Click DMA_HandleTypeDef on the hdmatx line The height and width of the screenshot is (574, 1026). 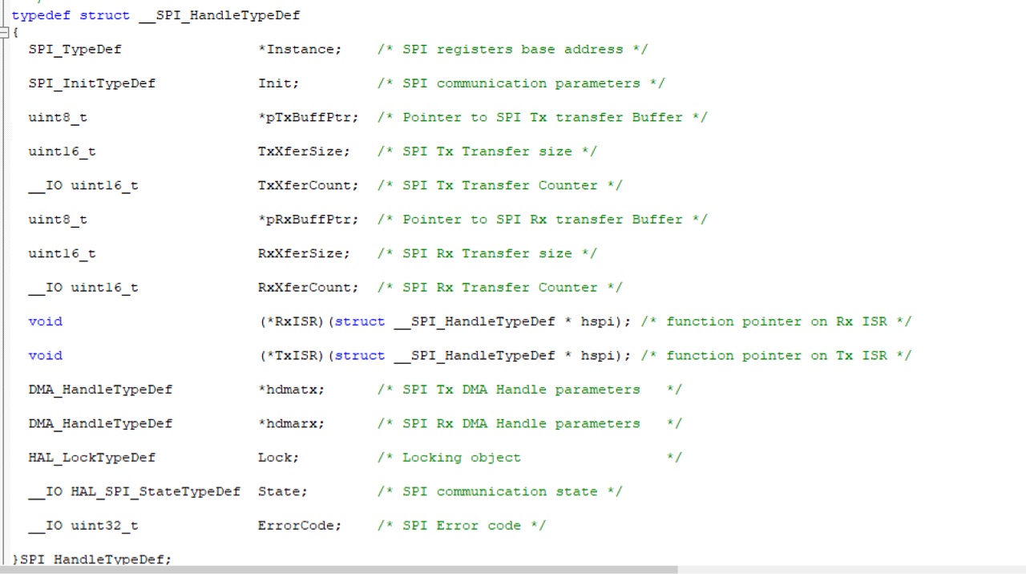100,390
